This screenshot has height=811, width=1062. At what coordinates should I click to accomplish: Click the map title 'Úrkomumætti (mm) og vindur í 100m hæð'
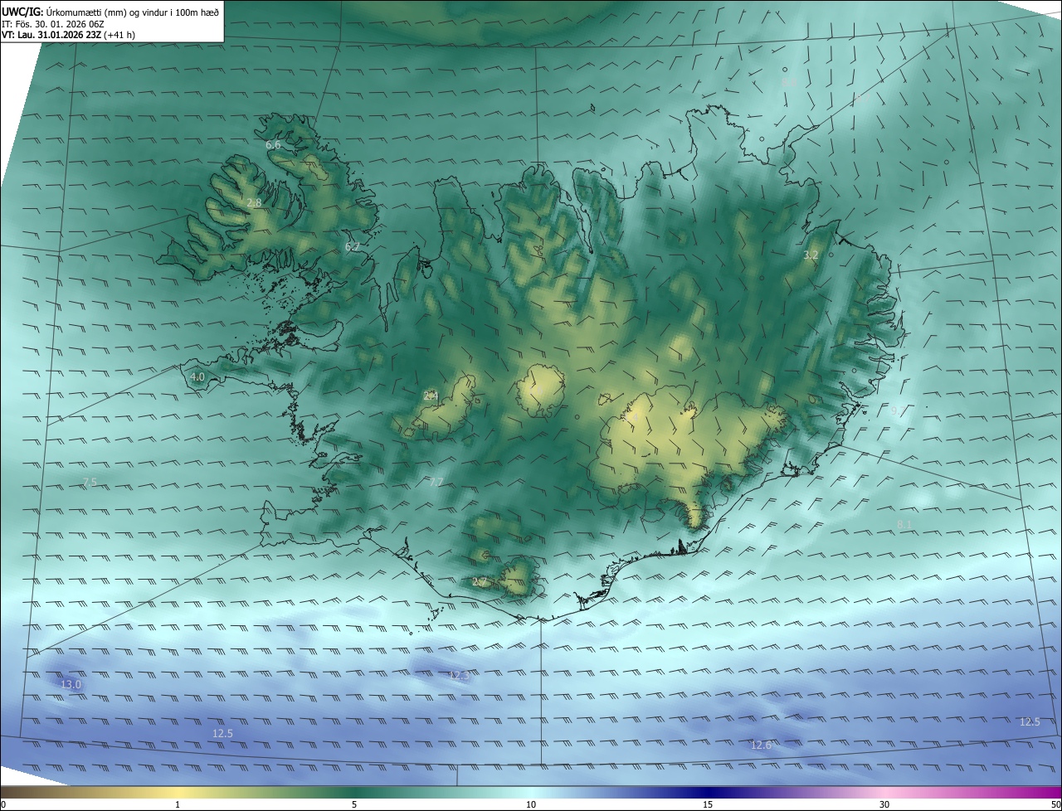pyautogui.click(x=132, y=11)
